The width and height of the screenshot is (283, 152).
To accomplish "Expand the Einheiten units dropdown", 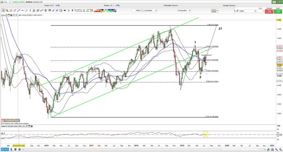I will (x=150, y=10).
